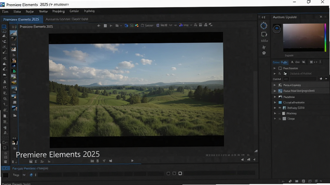Open the dropdown arrow next to plus button

(326, 79)
